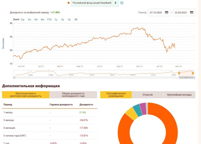
Task: Click the left navigator range handle
Action: click(179, 73)
